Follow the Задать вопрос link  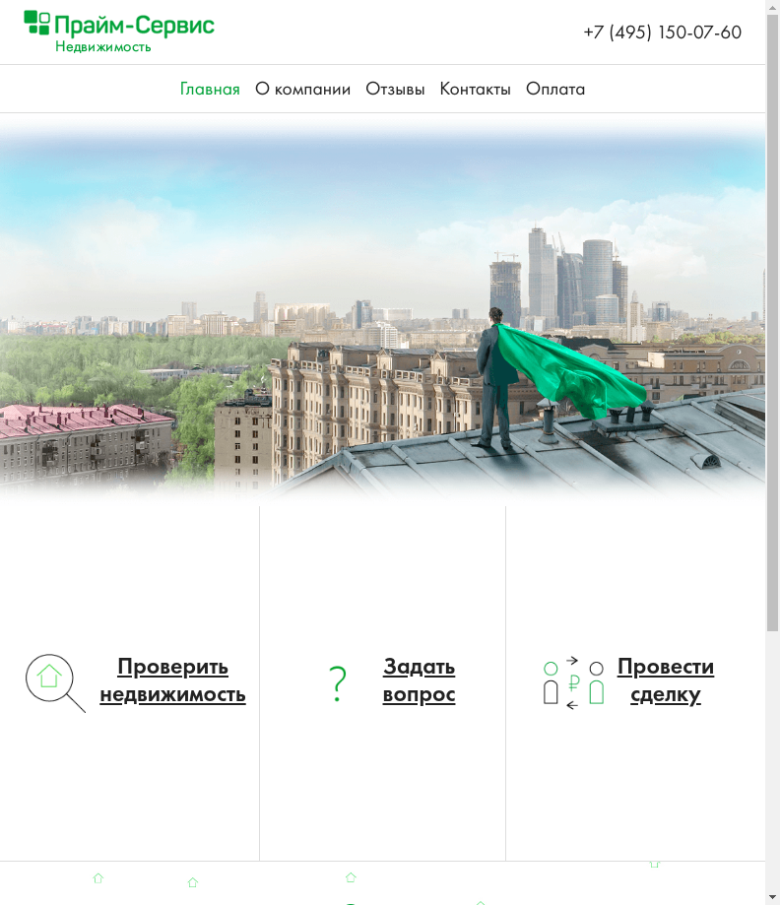[419, 680]
